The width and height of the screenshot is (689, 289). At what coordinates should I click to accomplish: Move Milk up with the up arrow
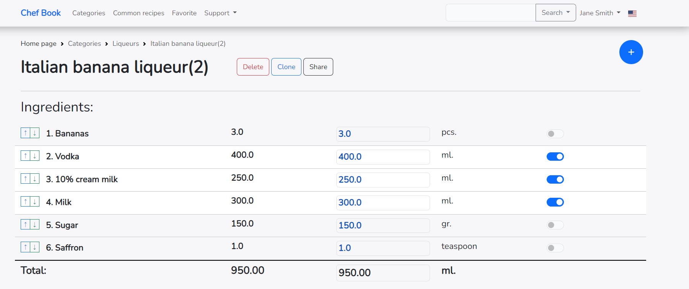click(25, 202)
